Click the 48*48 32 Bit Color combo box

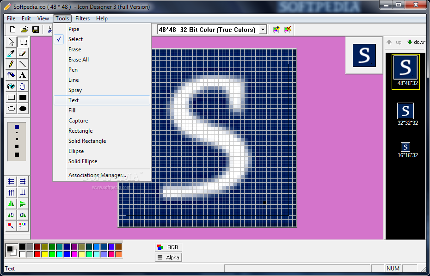(x=212, y=30)
